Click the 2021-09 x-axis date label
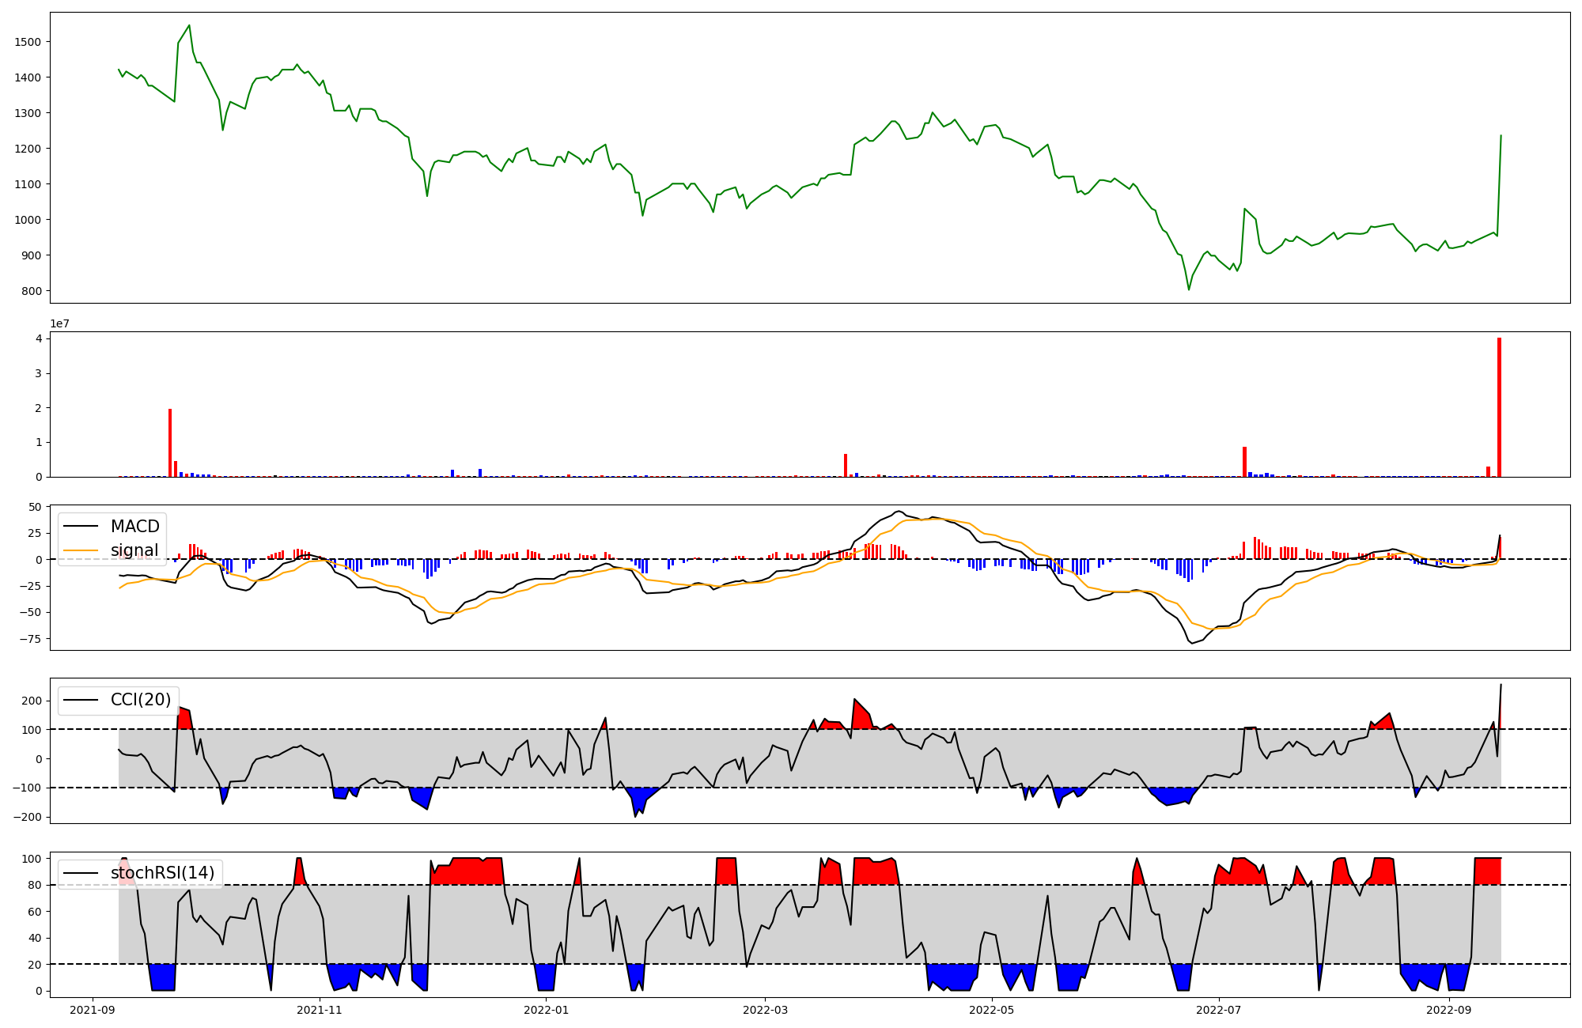The height and width of the screenshot is (1028, 1582). tap(94, 1010)
